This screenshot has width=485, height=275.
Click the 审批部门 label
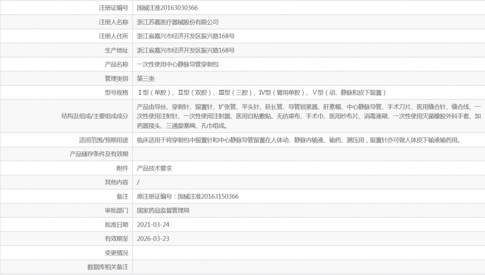coord(116,211)
